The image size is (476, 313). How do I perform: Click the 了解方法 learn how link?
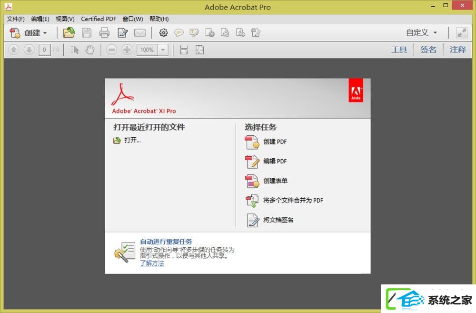[152, 263]
